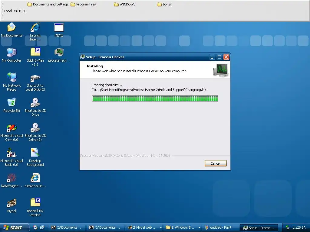Viewport: 310px width, 232px height.
Task: Open the My Documents desktop icon
Action: [x=12, y=30]
